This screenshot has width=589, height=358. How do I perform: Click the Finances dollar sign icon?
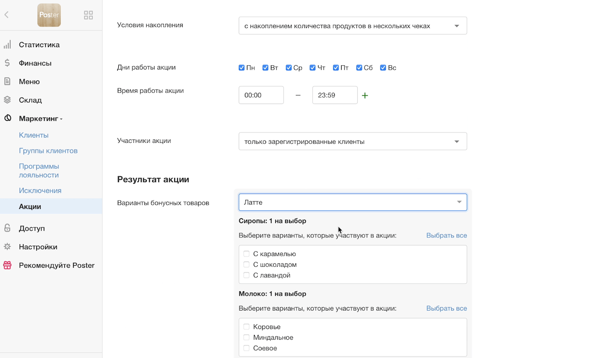[x=7, y=63]
